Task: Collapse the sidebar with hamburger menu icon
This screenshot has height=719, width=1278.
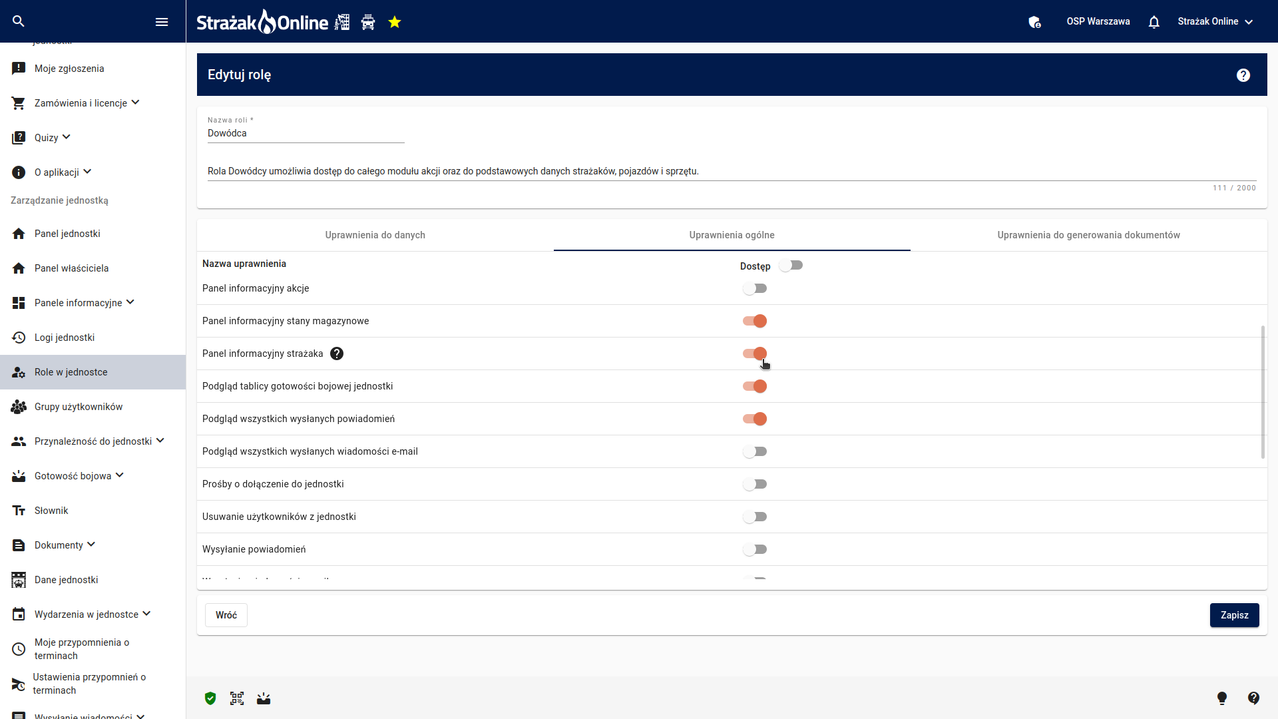Action: [162, 22]
